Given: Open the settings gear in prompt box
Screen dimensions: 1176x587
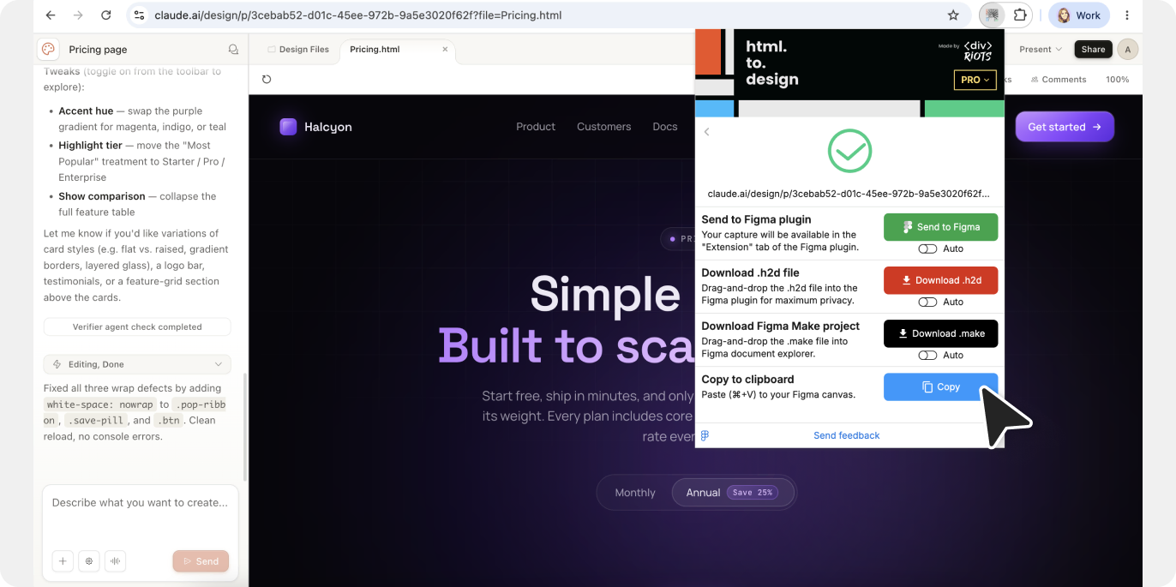Looking at the screenshot, I should point(89,561).
